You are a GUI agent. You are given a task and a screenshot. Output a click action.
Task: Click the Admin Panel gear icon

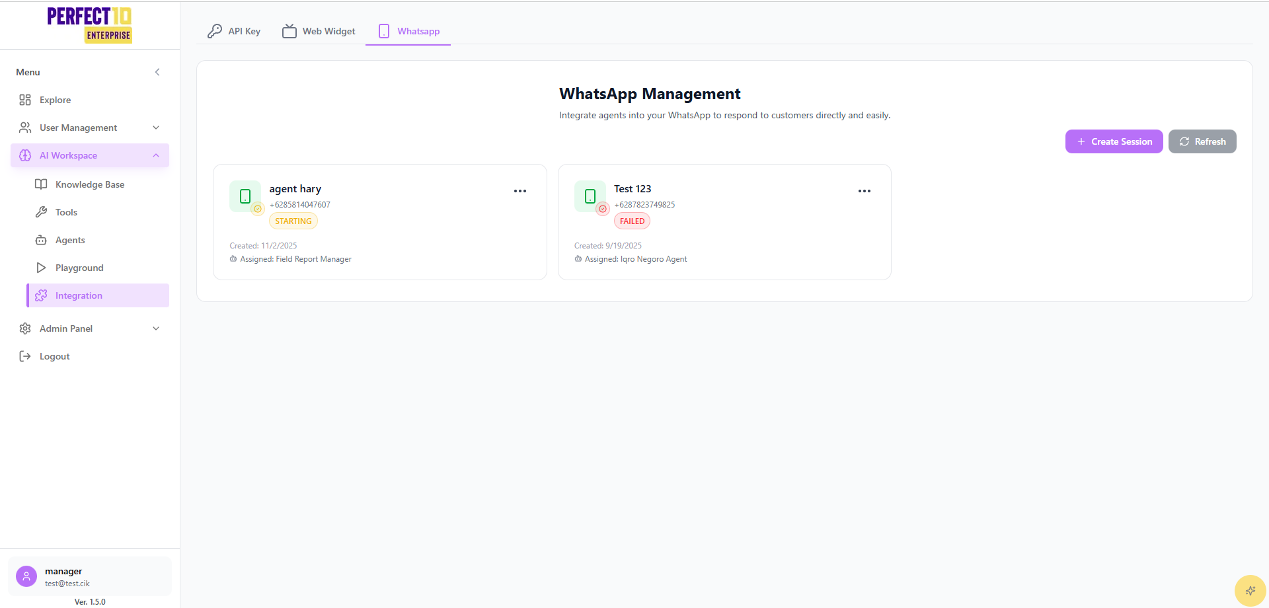[x=25, y=328]
